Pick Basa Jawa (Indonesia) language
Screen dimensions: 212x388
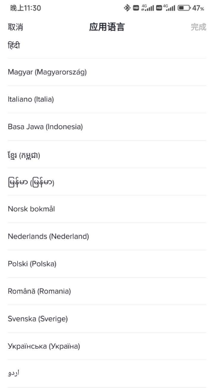pos(107,127)
